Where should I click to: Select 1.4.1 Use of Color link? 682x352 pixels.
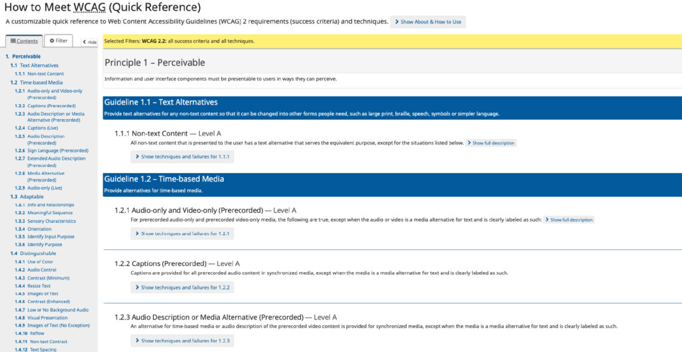coord(39,262)
